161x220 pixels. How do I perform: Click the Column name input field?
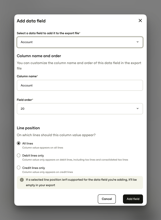click(80, 85)
